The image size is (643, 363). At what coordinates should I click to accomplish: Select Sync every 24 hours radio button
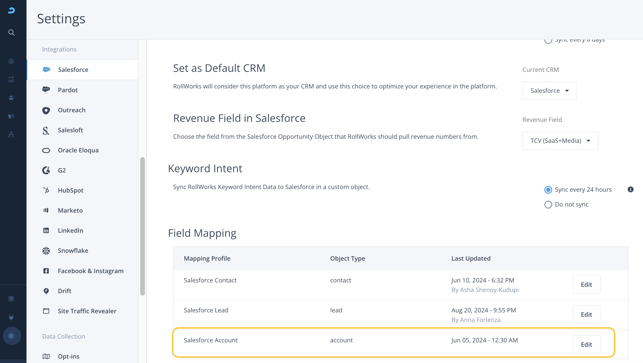pos(548,190)
